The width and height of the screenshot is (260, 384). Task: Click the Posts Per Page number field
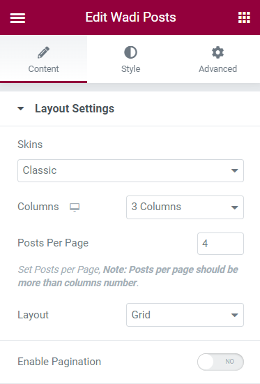click(x=220, y=244)
